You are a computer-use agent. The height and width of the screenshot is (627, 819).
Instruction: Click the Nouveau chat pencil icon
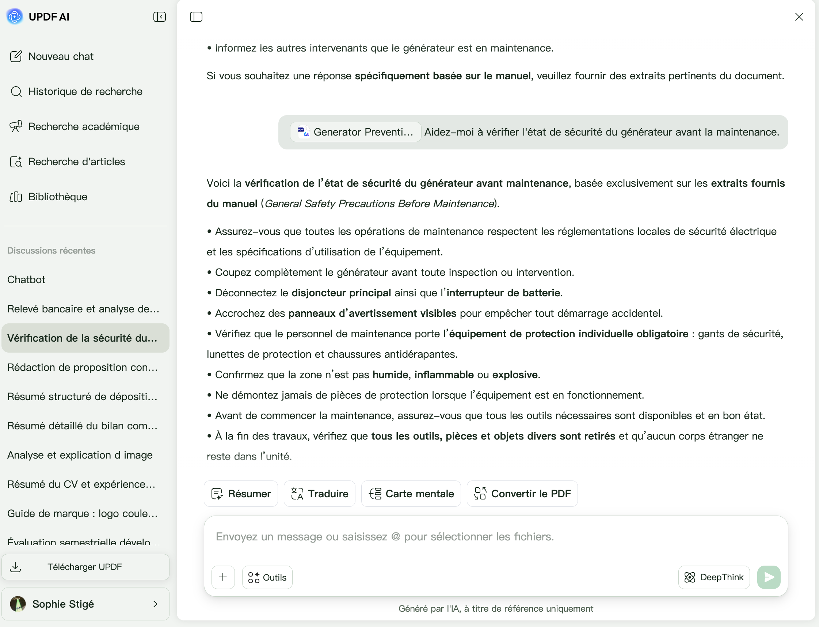pos(16,56)
